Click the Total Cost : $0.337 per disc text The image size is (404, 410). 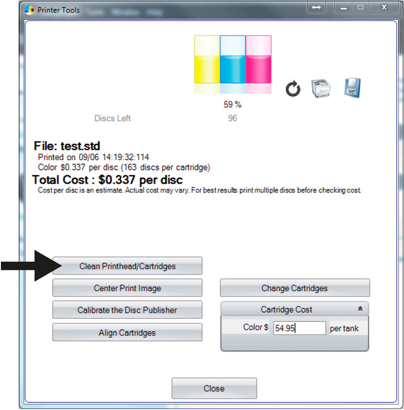tap(108, 180)
